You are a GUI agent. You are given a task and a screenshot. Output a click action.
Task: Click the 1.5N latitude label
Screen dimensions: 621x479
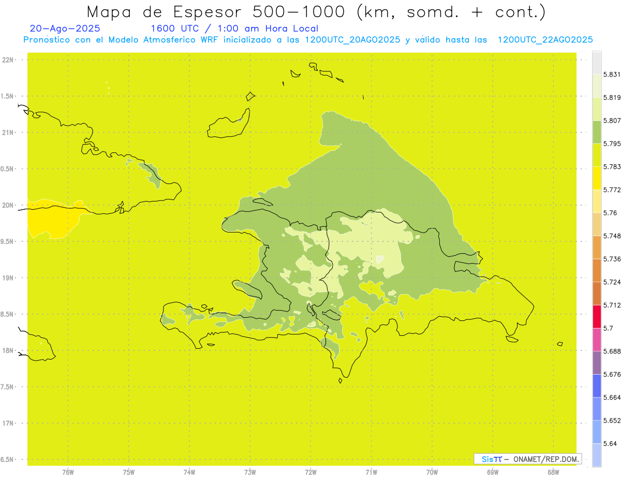(7, 96)
